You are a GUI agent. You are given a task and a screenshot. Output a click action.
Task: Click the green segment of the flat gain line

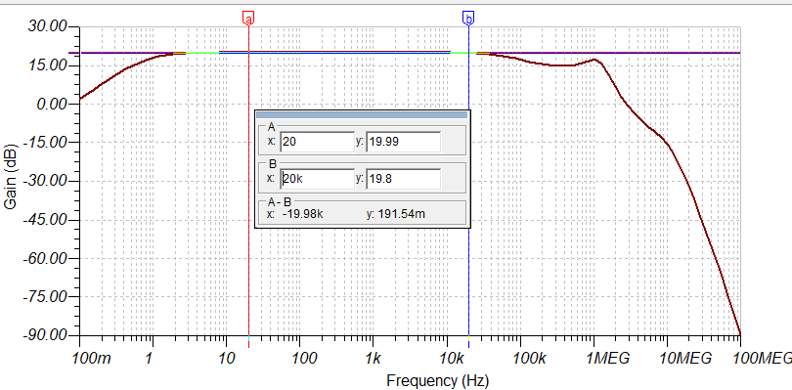(x=202, y=53)
